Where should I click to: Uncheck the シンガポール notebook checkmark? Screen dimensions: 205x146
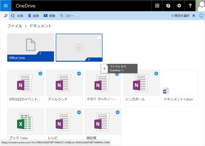coord(156,74)
